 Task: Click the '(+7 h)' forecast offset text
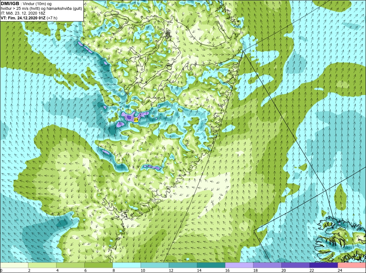[x=52, y=18]
